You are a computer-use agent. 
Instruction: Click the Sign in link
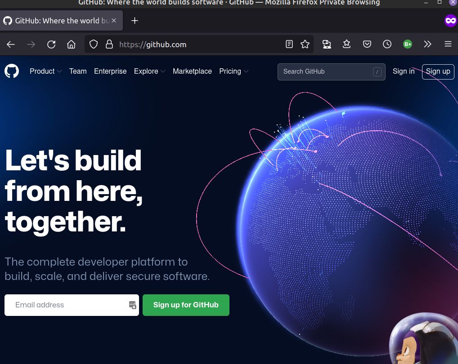404,71
